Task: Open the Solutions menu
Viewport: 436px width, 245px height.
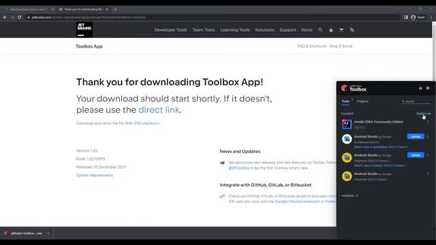Action: click(x=264, y=30)
